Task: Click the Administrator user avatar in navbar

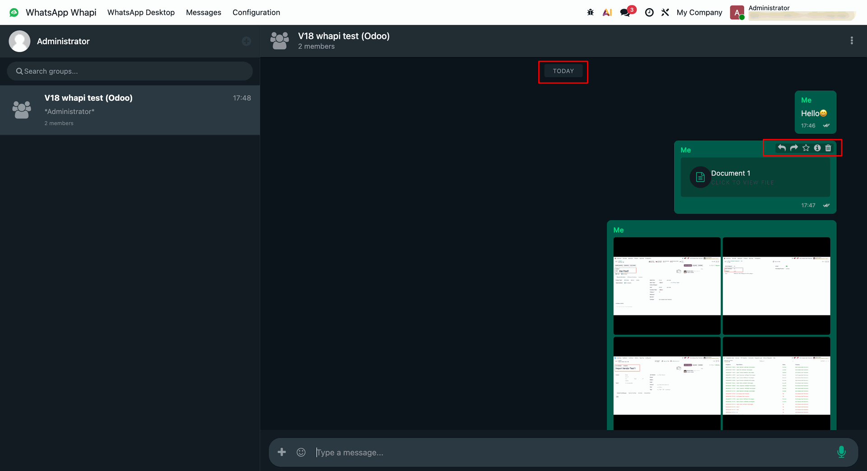Action: 737,13
